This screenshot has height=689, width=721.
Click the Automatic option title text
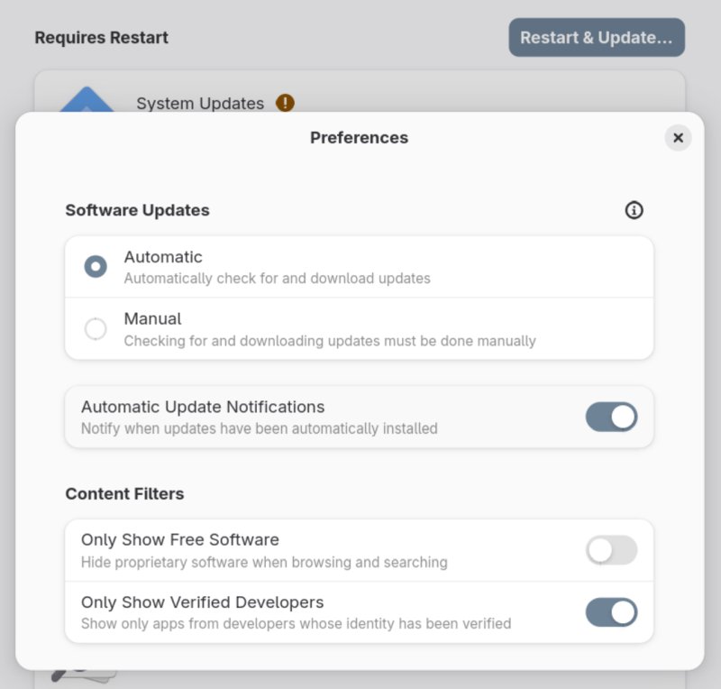[x=163, y=257]
